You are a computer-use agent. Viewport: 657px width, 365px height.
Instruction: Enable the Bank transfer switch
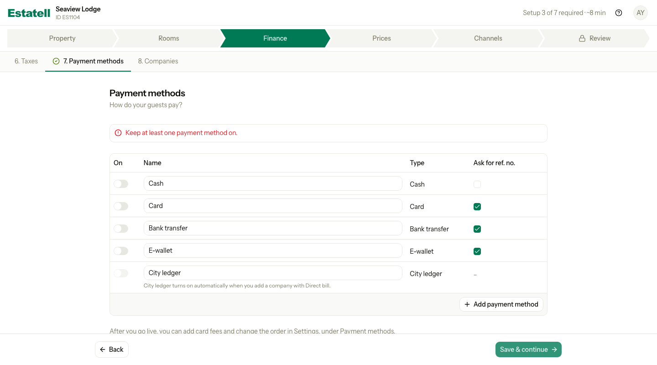point(121,229)
